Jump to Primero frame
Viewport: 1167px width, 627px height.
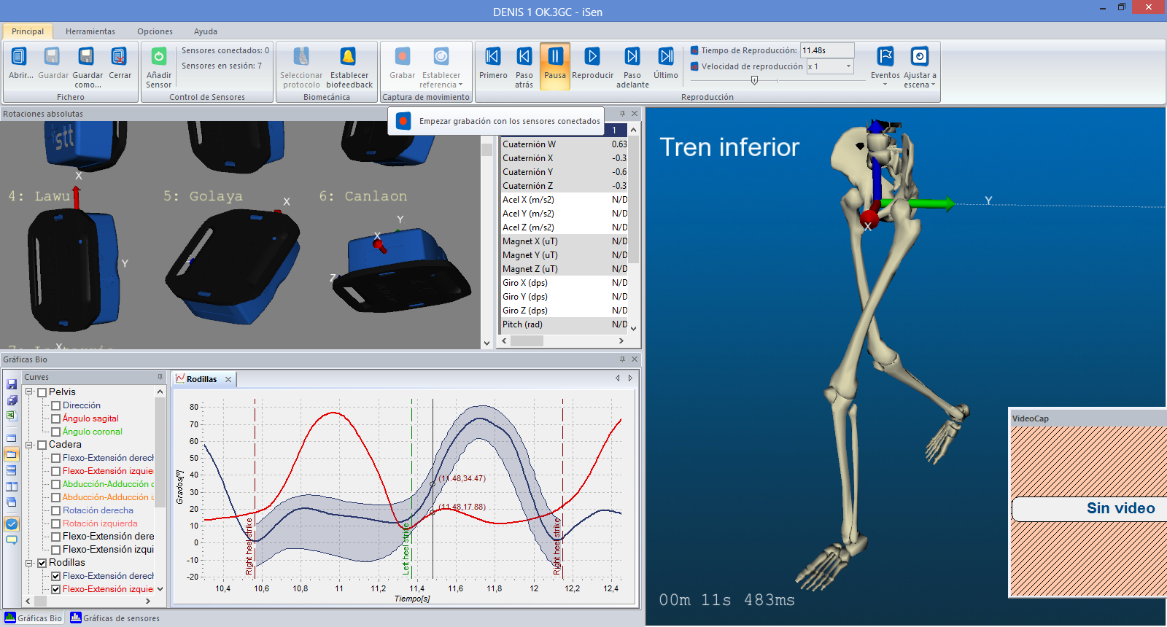(493, 57)
